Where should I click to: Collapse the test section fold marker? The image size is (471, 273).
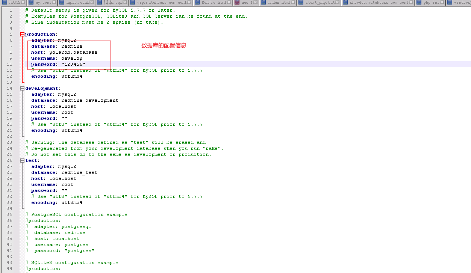click(22, 160)
